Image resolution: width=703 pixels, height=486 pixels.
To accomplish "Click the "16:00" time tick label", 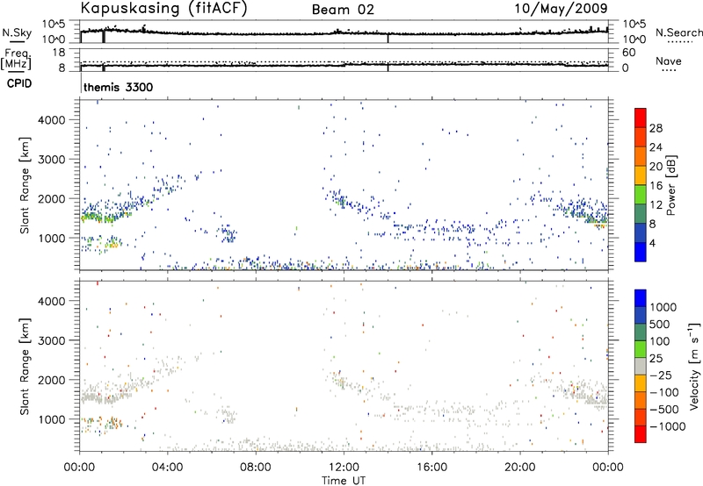I will 431,468.
